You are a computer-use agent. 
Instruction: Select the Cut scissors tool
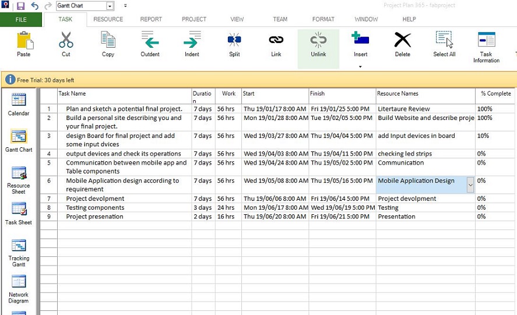[66, 40]
